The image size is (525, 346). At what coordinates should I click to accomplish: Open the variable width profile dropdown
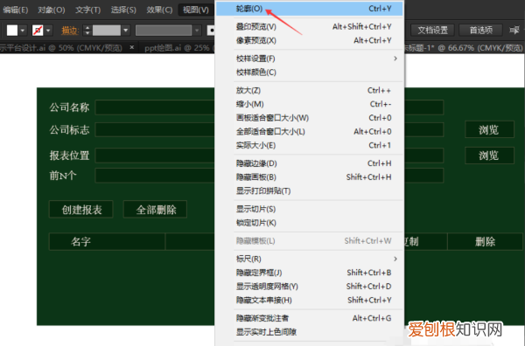pos(197,31)
